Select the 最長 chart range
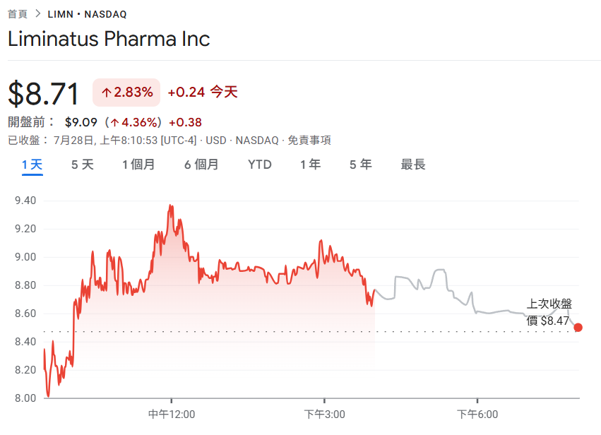The image size is (601, 435). click(414, 164)
